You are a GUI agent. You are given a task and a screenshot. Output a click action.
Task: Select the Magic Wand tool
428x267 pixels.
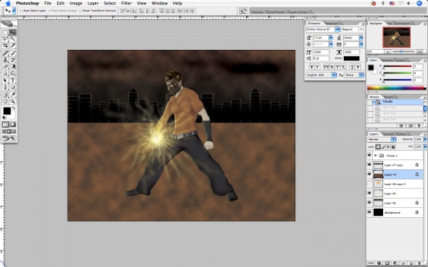click(x=13, y=39)
